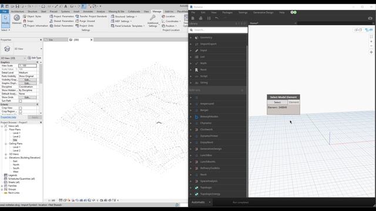Image resolution: width=376 pixels, height=211 pixels.
Task: Open the Architecture ribbon tab
Action: (x=18, y=11)
